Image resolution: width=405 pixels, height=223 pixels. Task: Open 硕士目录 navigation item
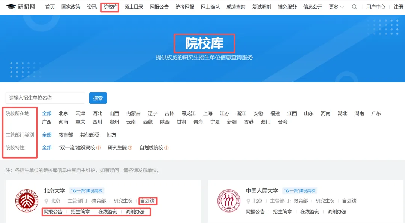[133, 7]
